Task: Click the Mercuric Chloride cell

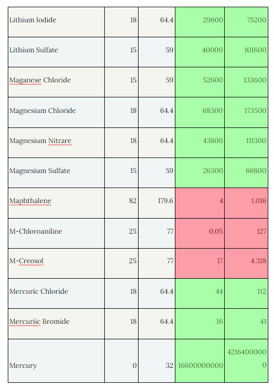Action: click(x=56, y=294)
